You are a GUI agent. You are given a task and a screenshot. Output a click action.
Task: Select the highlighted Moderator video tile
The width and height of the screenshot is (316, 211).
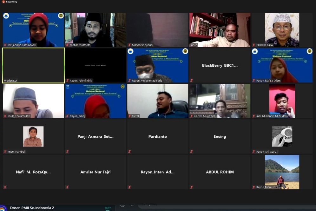[33, 65]
